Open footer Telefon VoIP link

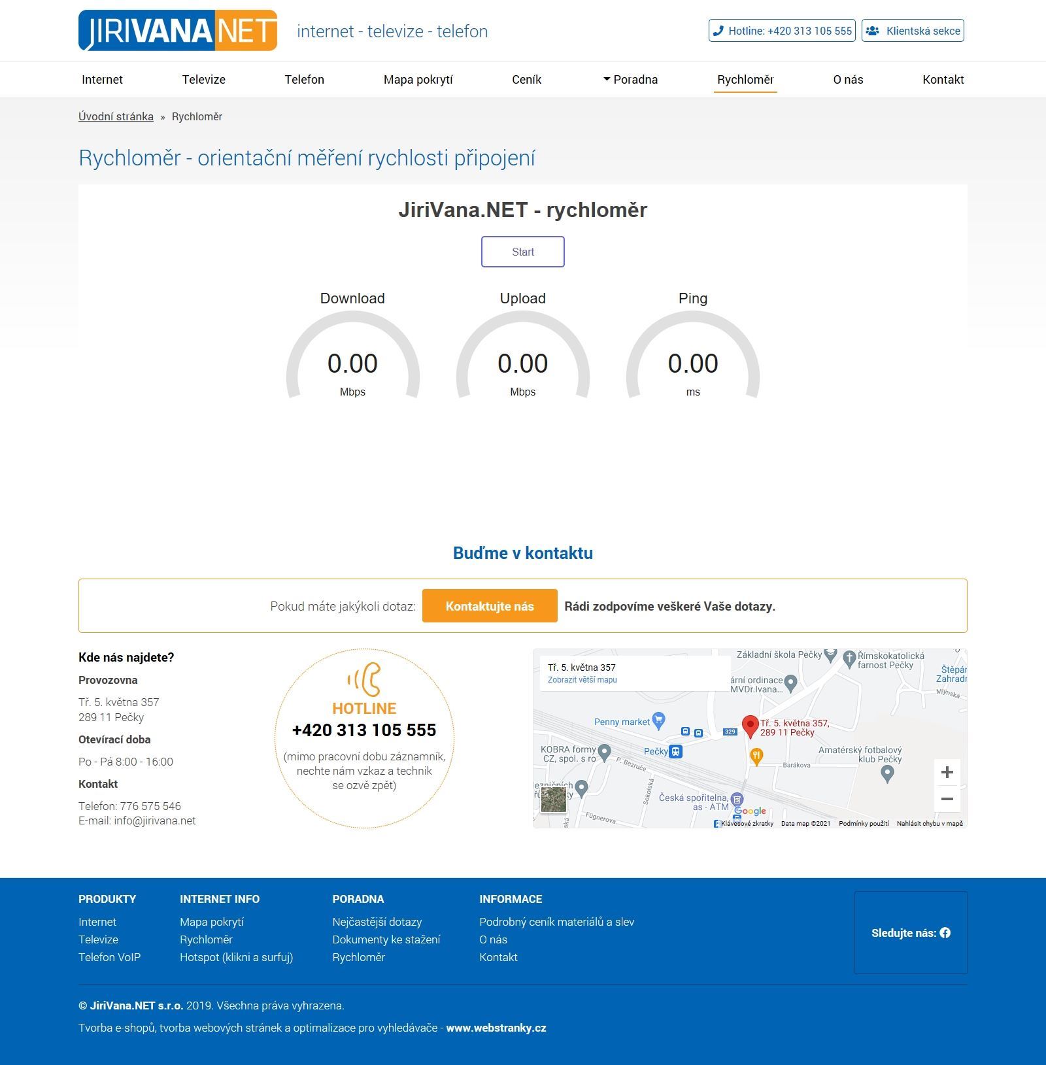coord(109,957)
